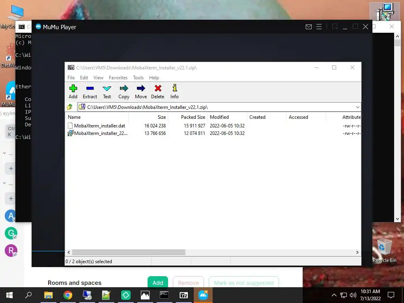Image resolution: width=404 pixels, height=303 pixels.
Task: Click the horizontal scrollbar thumb in 7-Zip
Action: 129,252
